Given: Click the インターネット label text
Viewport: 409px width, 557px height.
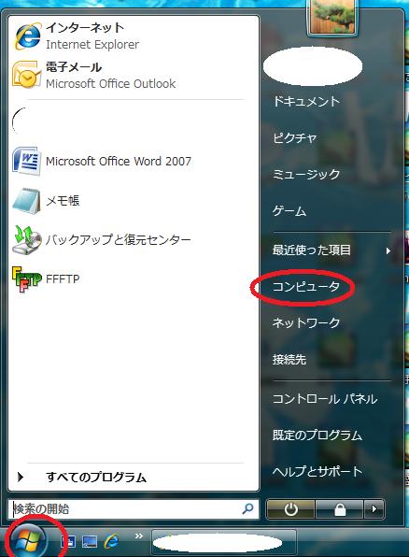Looking at the screenshot, I should 85,27.
